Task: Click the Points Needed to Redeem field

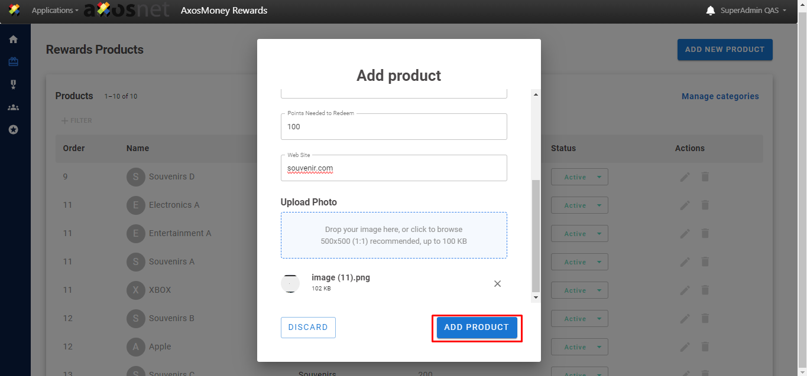Action: pos(394,127)
